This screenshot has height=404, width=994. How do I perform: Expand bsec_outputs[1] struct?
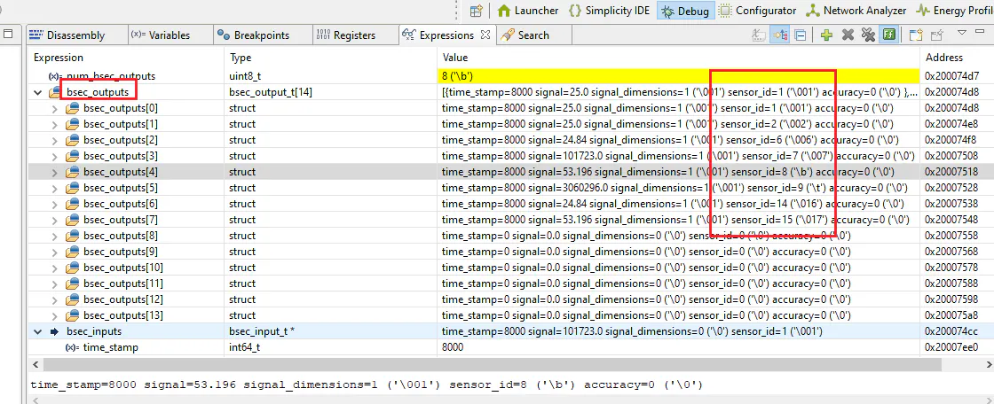click(54, 124)
